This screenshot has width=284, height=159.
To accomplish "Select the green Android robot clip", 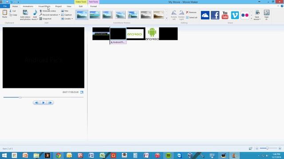I will pos(152,34).
